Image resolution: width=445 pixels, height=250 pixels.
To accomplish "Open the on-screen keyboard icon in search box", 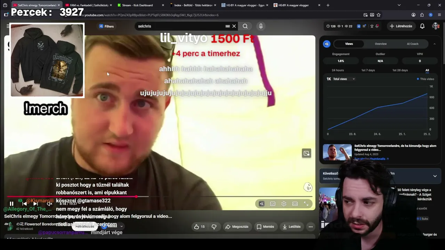I will point(228,26).
